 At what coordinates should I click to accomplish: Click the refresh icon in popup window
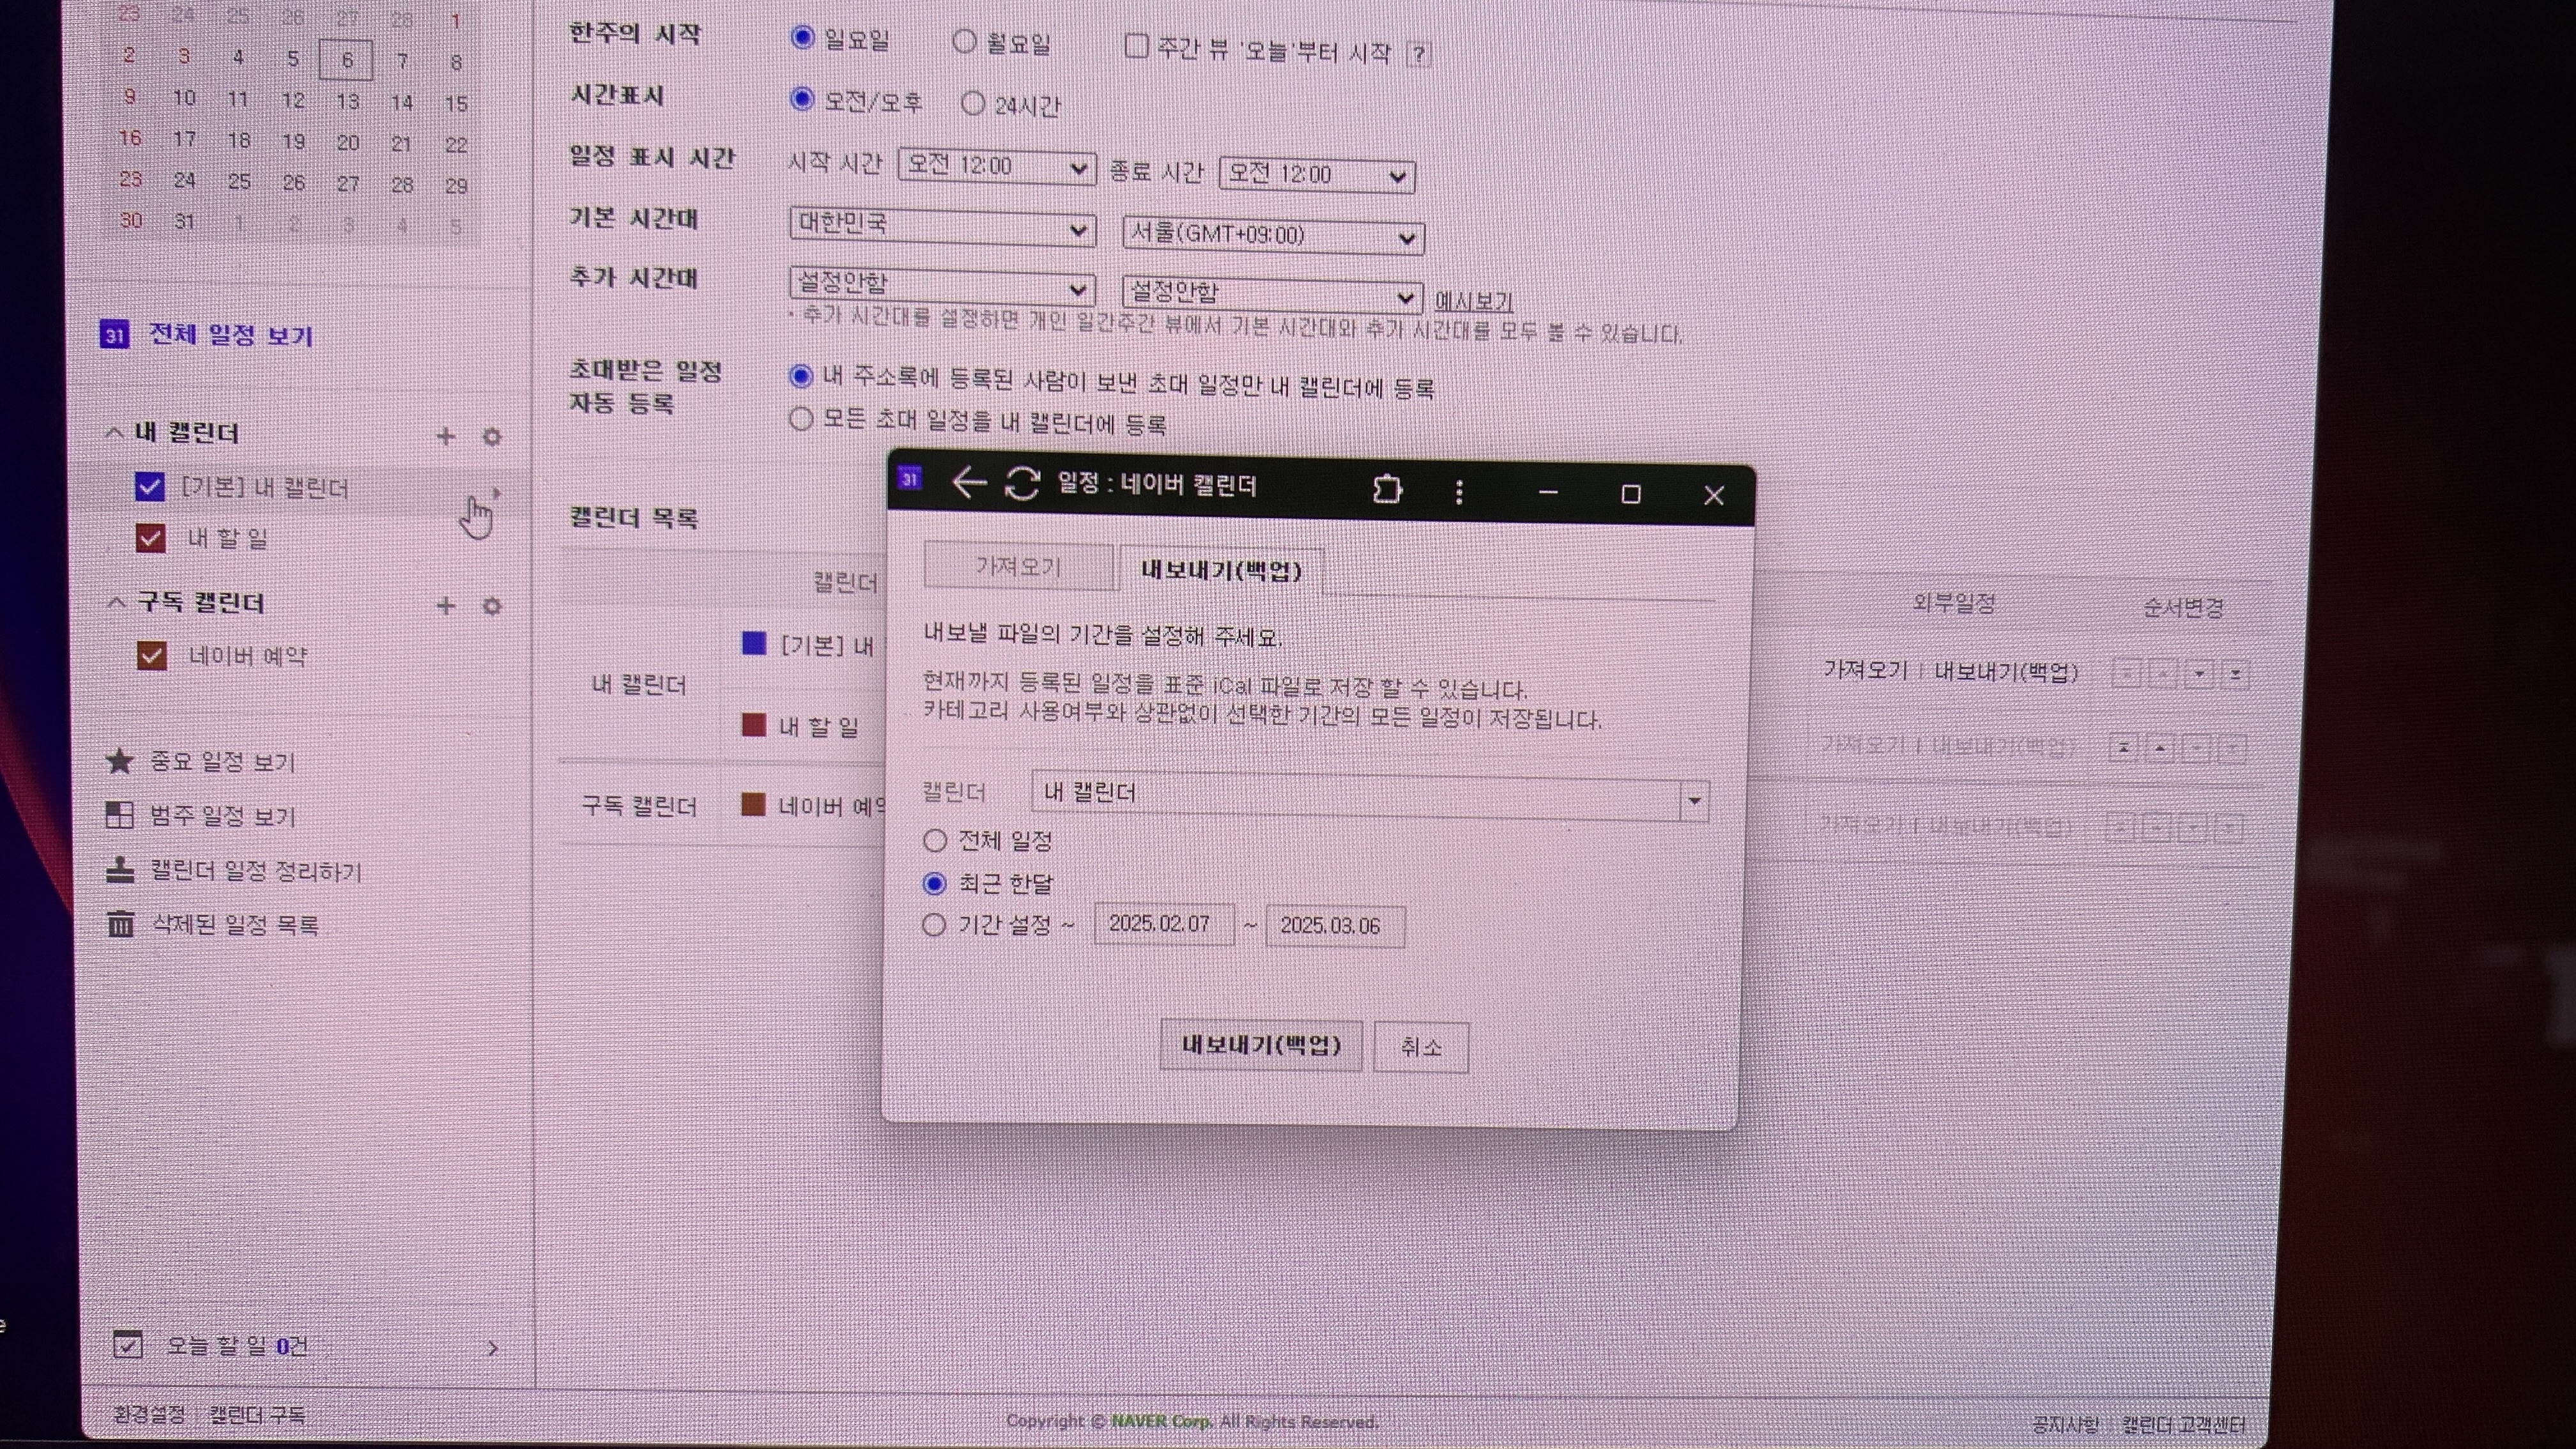1022,484
